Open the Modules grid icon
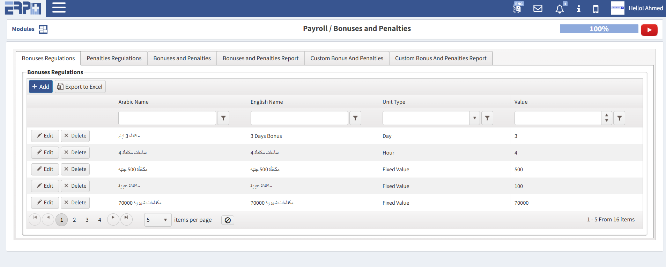 point(43,29)
